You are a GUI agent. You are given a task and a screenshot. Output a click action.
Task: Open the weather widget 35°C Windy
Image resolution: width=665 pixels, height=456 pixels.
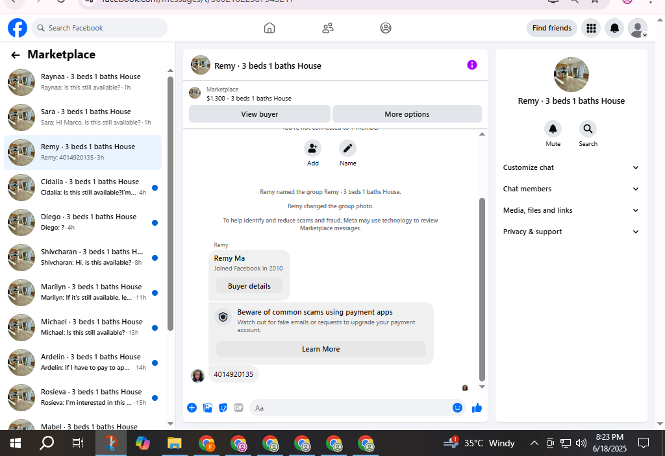tap(479, 443)
